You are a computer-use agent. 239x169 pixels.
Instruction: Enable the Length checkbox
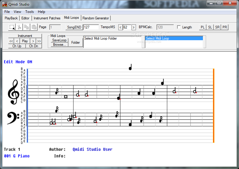pos(179,27)
